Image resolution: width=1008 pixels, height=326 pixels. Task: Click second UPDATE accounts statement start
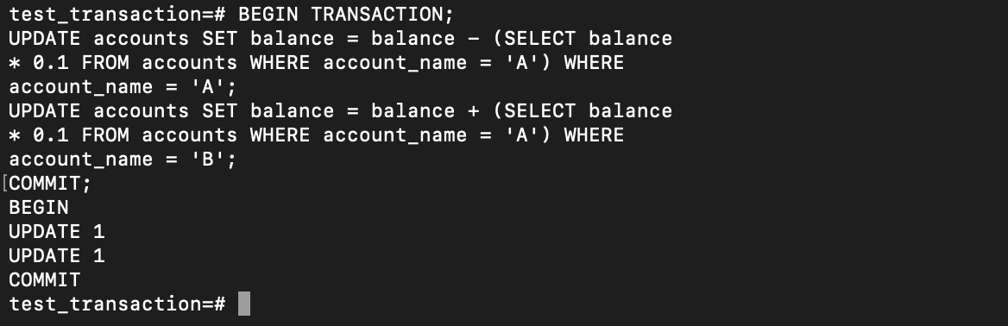click(x=98, y=110)
